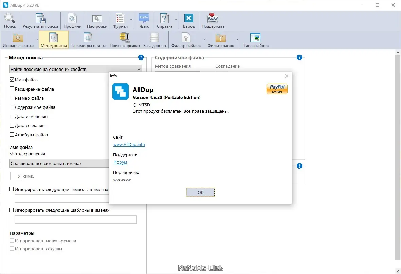
Task: Maximize the AllDup window
Action: 377,5
